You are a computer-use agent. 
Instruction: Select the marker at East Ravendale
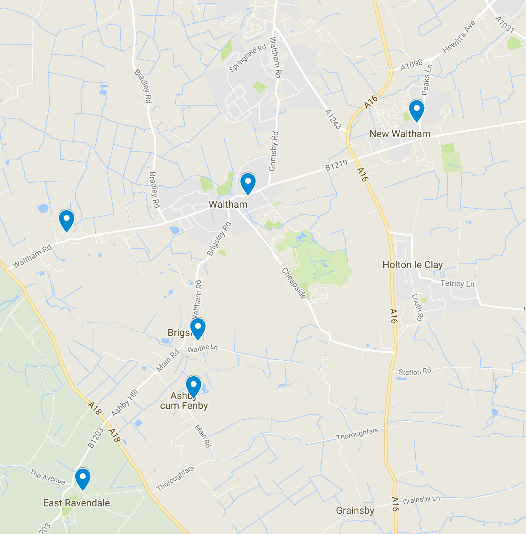(83, 479)
